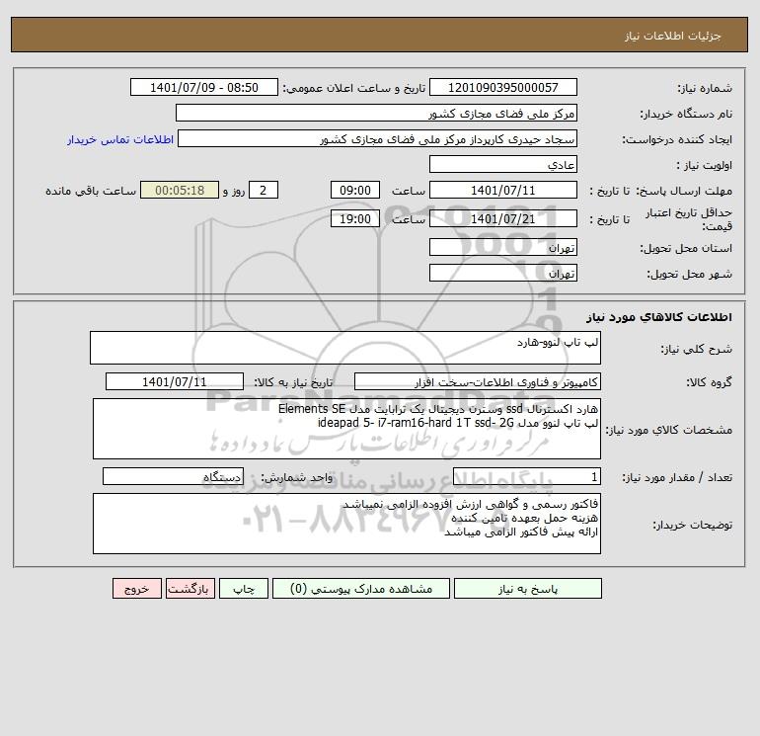Click the شماره نیاز label
The height and width of the screenshot is (736, 760).
[x=705, y=88]
